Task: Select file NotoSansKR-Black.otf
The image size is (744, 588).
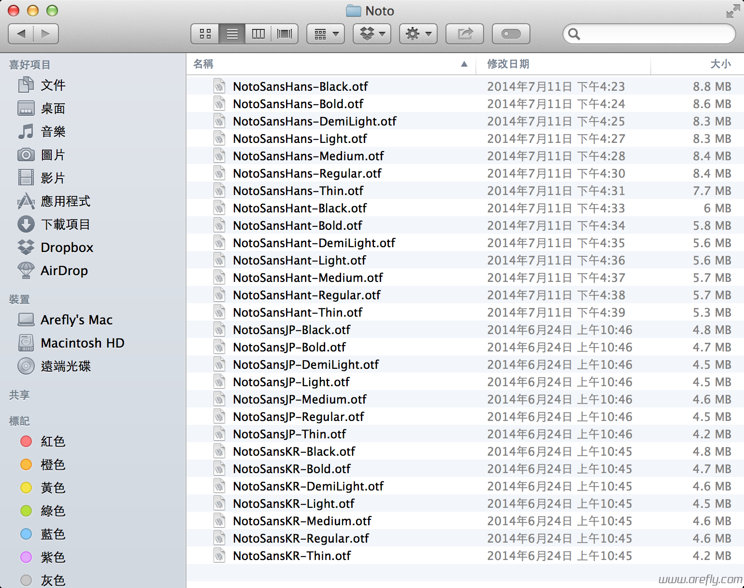Action: tap(465, 451)
